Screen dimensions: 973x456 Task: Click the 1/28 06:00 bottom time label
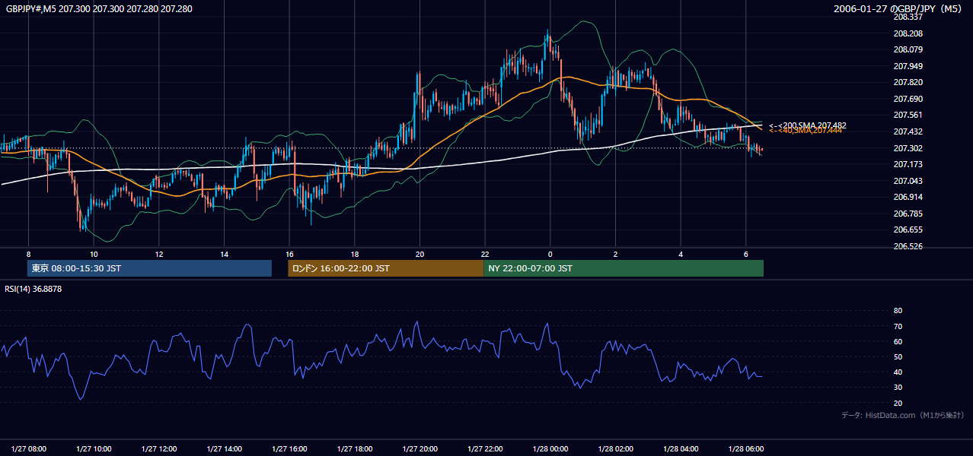(x=746, y=449)
